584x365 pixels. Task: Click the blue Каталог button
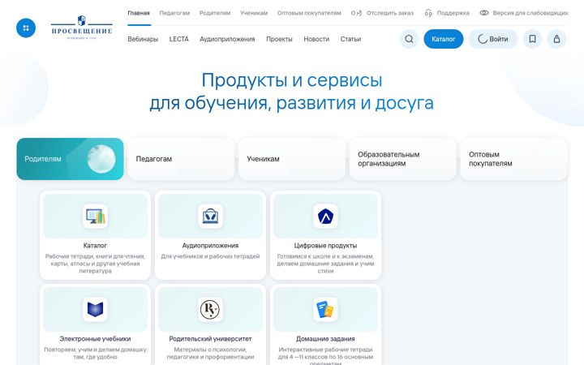444,39
